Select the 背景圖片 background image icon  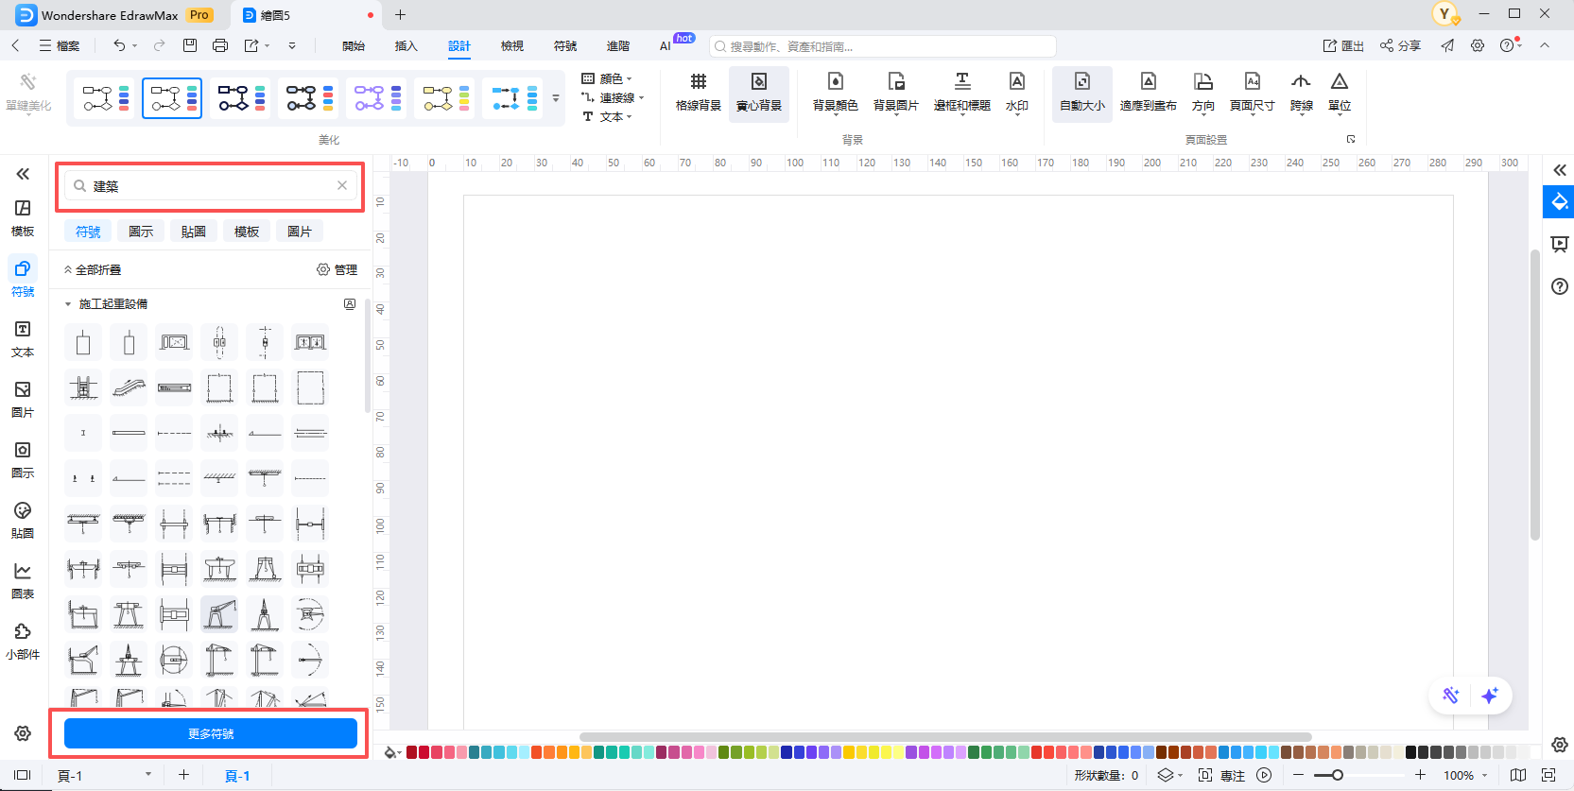(x=895, y=91)
